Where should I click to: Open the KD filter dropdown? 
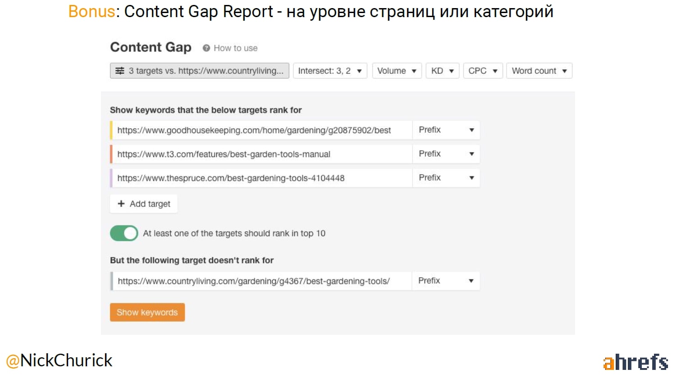click(442, 71)
